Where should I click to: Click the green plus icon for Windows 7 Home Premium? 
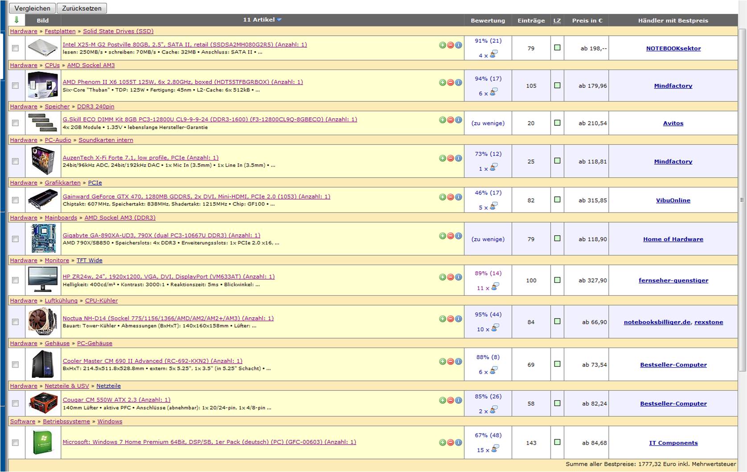[442, 443]
